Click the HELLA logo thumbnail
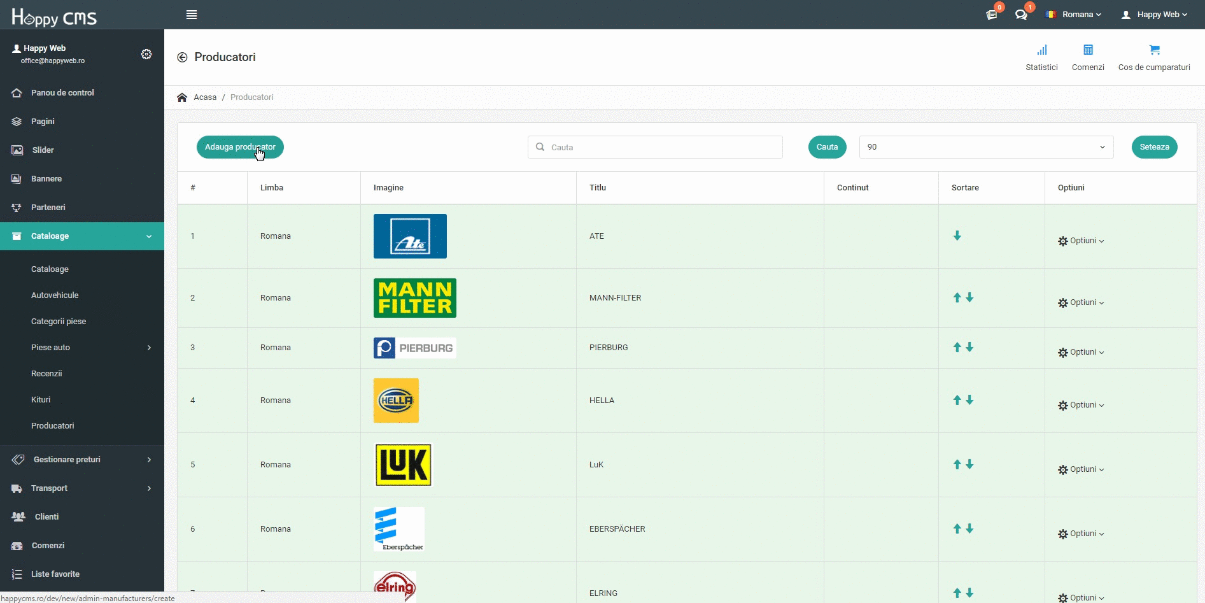Image resolution: width=1205 pixels, height=603 pixels. coord(396,401)
